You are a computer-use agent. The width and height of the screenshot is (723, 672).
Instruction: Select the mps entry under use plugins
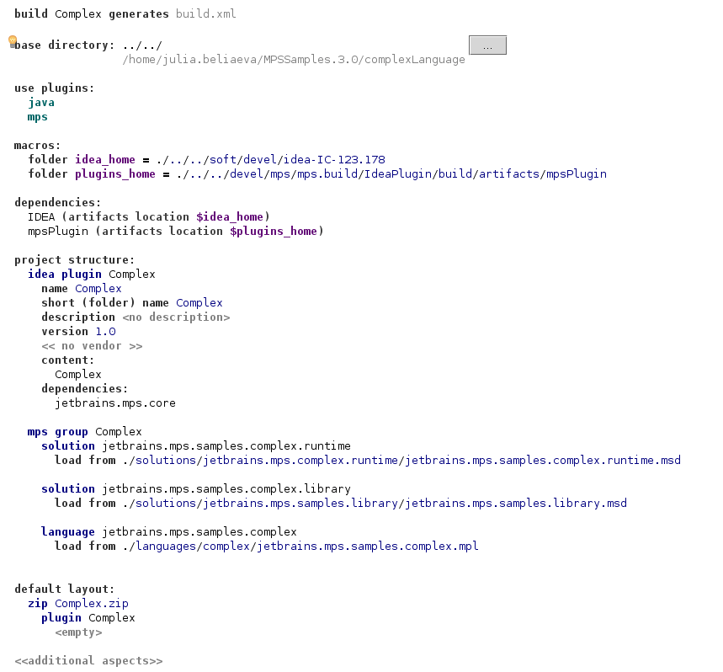[37, 116]
